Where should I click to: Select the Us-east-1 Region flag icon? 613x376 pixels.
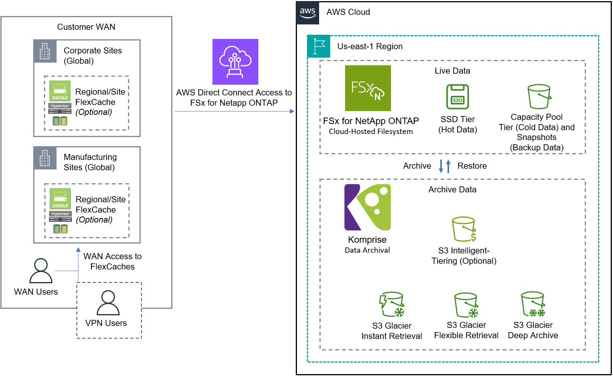pyautogui.click(x=318, y=46)
